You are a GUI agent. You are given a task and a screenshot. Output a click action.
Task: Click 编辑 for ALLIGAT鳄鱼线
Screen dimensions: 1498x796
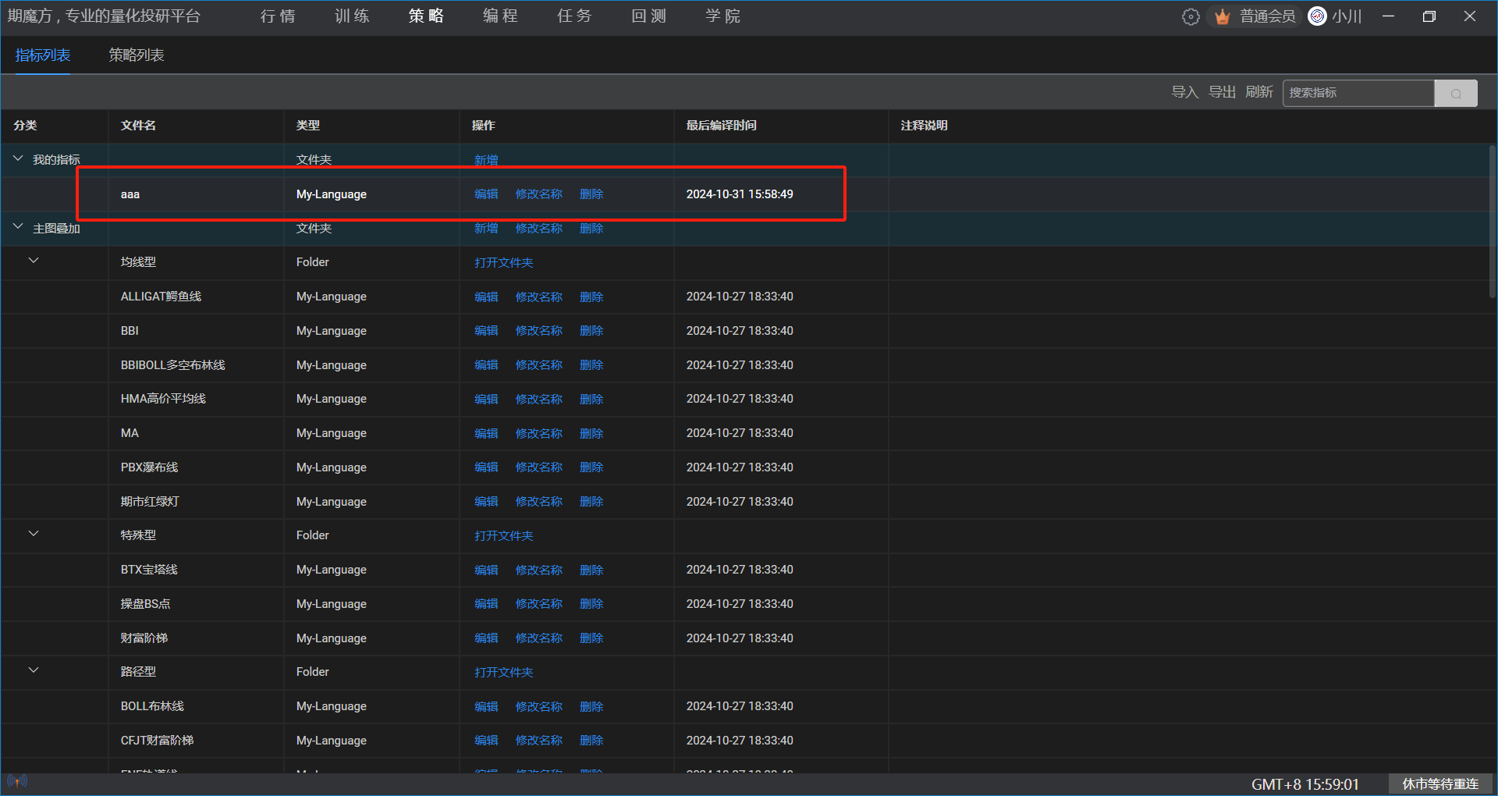(486, 297)
